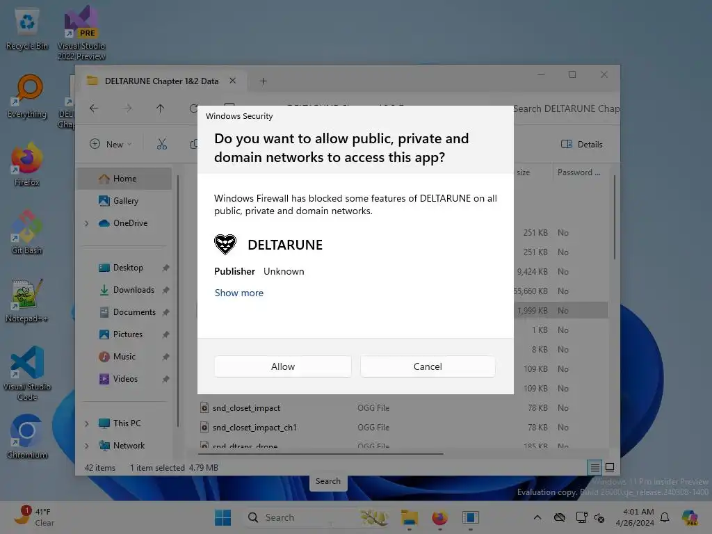Screen dimensions: 712x534
Task: Open Notepad++ desktop shortcut
Action: pos(27,300)
